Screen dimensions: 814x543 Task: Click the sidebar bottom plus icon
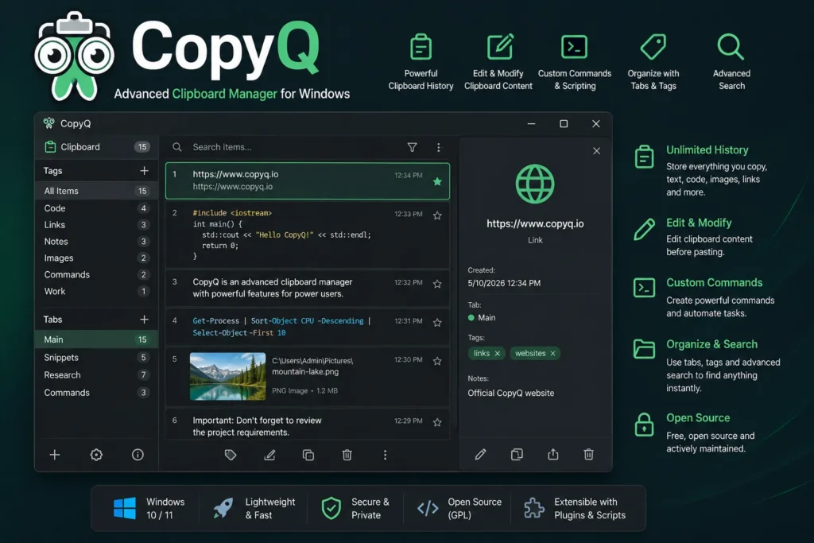(55, 456)
